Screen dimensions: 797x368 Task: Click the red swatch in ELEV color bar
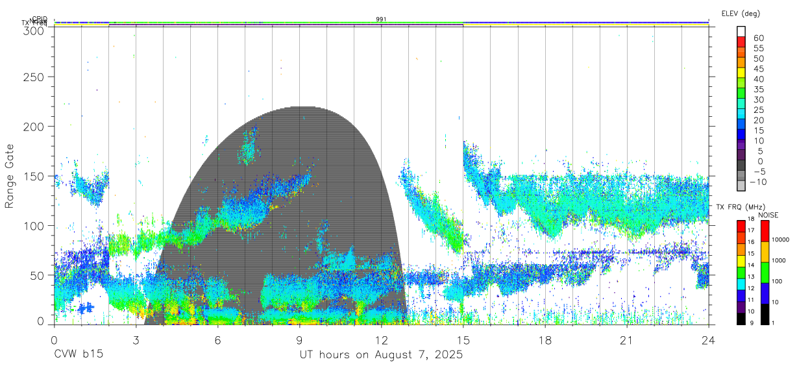(x=741, y=42)
